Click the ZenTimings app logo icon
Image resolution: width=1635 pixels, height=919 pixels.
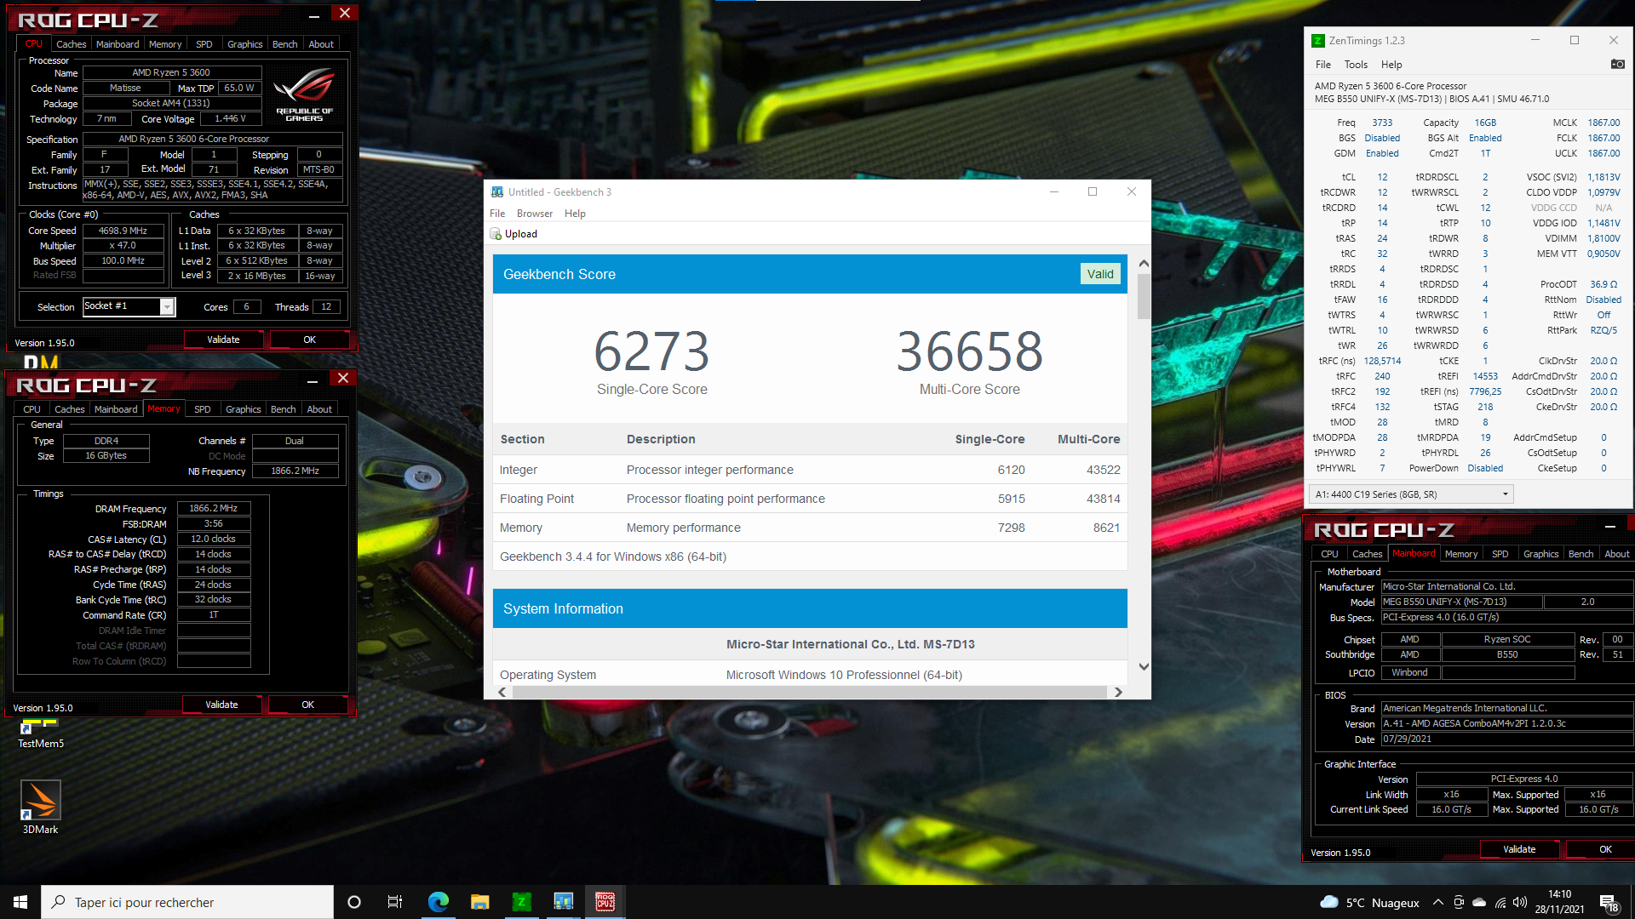pos(1317,41)
